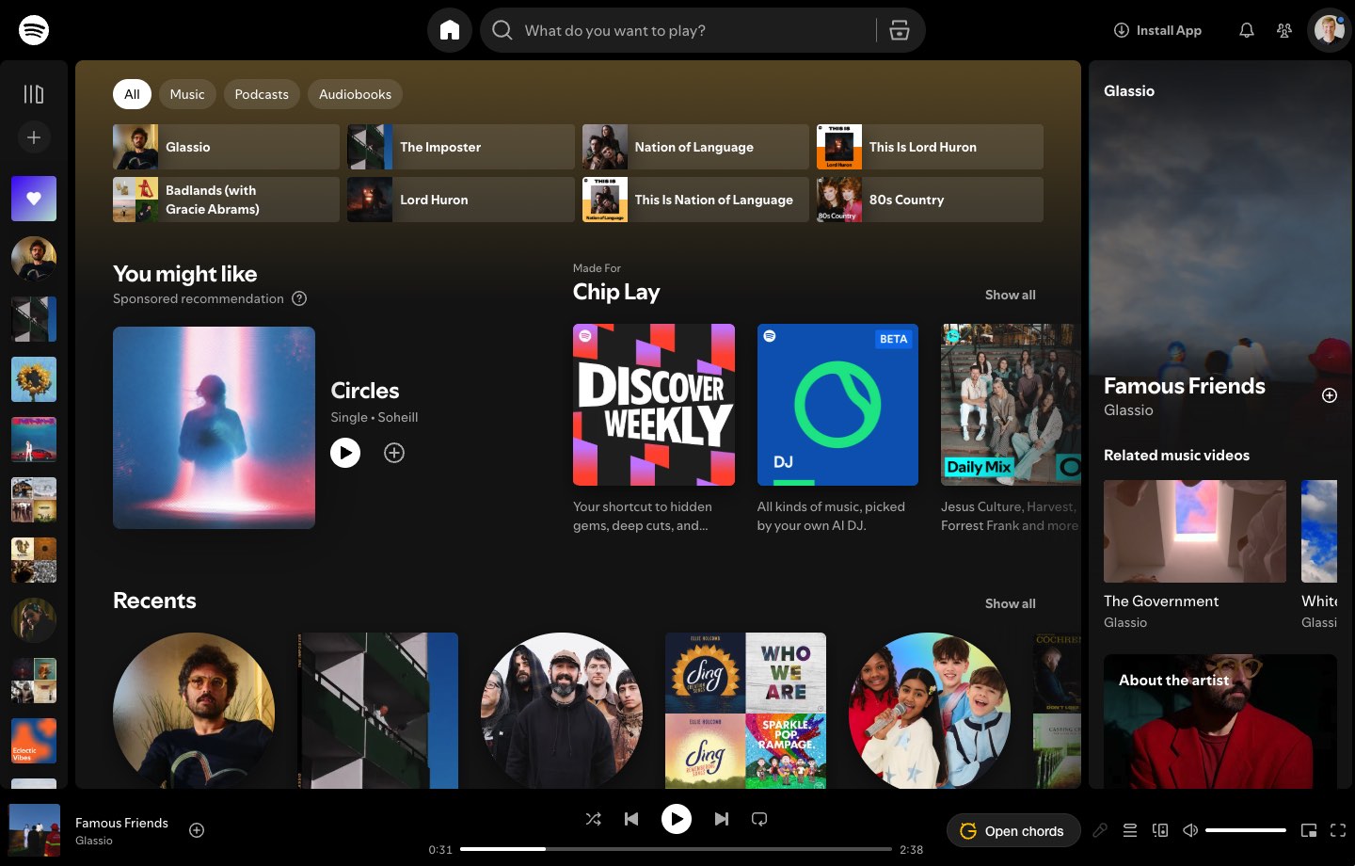
Task: Add Famous Friends to Liked Songs in the right panel
Action: (1330, 395)
